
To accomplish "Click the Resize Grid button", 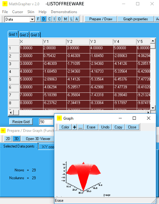I will click(21, 122).
